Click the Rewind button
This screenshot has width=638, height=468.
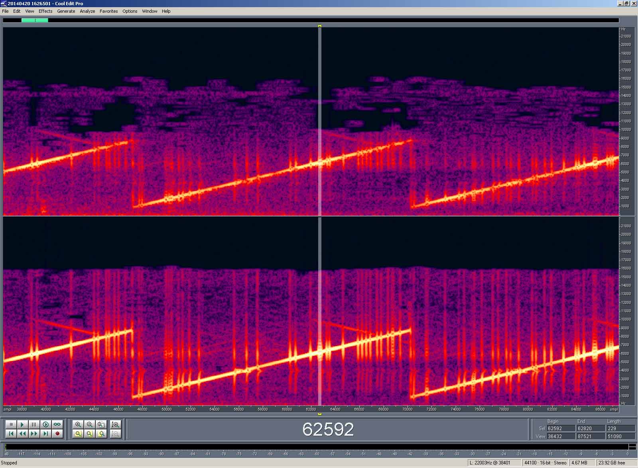pos(22,433)
